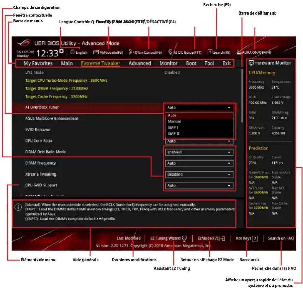Click Search on FAQ link

pos(281,238)
